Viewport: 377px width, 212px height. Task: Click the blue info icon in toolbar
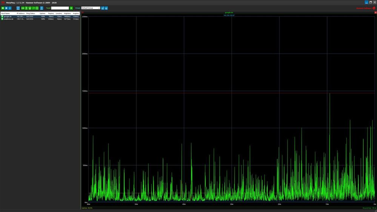(x=10, y=8)
